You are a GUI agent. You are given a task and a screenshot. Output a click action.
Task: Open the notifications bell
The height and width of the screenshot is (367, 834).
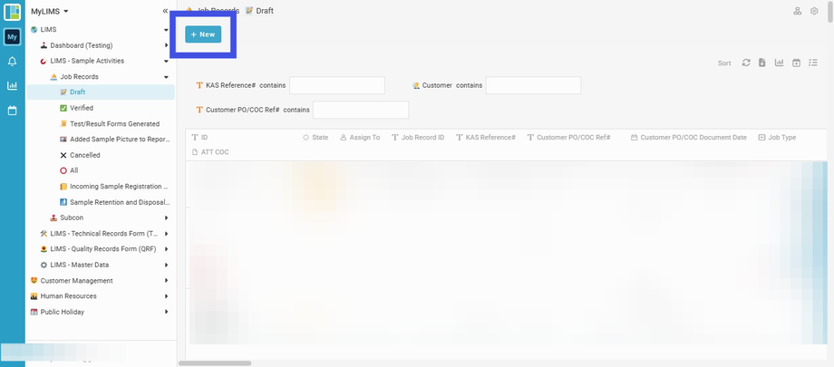click(x=12, y=62)
